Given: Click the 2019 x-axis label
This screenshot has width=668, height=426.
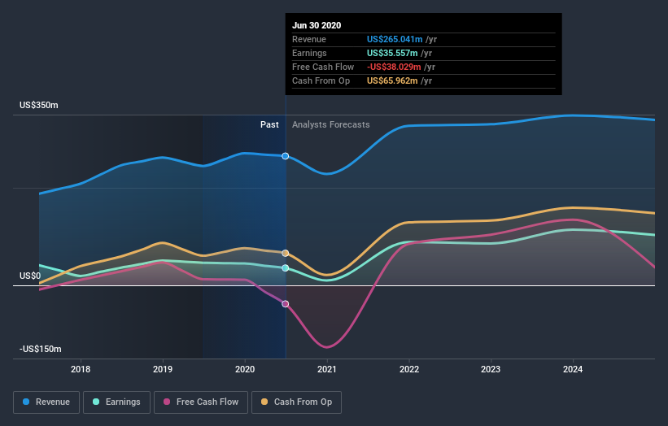Looking at the screenshot, I should coord(163,369).
